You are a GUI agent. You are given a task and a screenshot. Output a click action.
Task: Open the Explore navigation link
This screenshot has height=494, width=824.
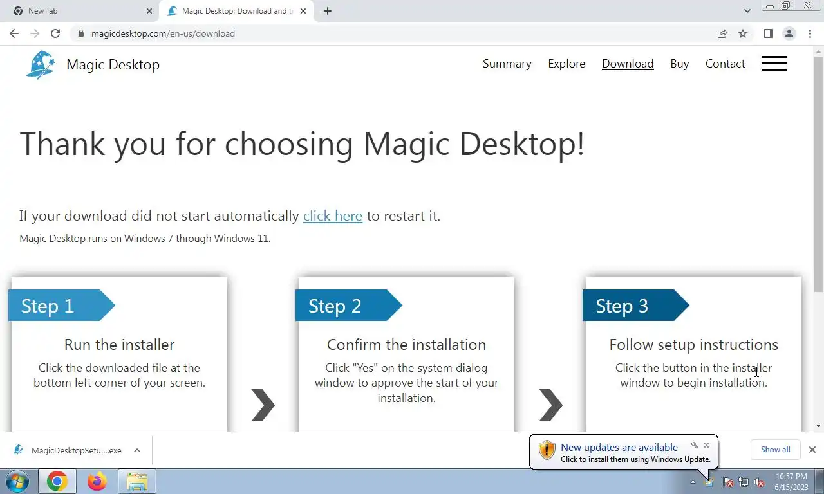pos(566,64)
